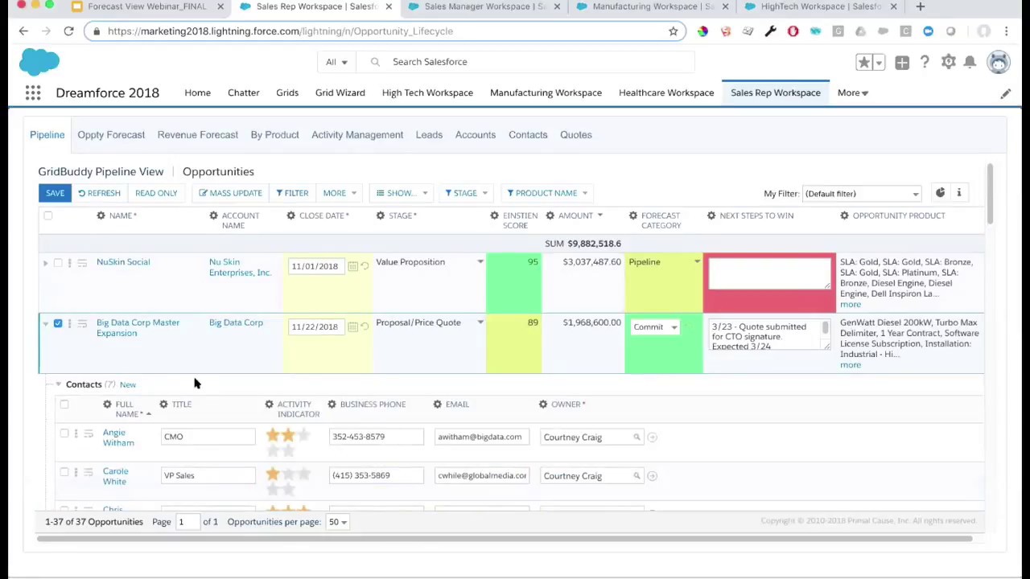Click the bottom horizontal scrollbar
Viewport: 1030px width, 579px height.
tap(505, 539)
